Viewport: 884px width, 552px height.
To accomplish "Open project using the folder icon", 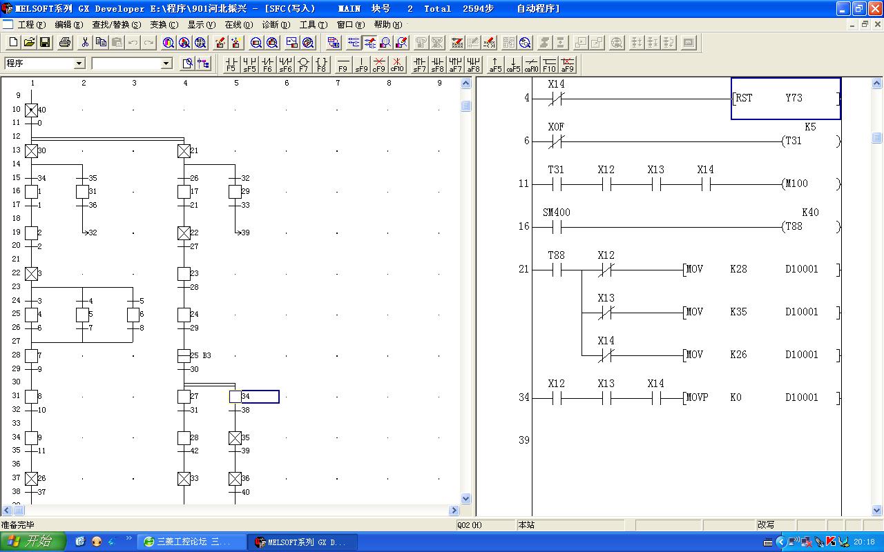I will (29, 43).
